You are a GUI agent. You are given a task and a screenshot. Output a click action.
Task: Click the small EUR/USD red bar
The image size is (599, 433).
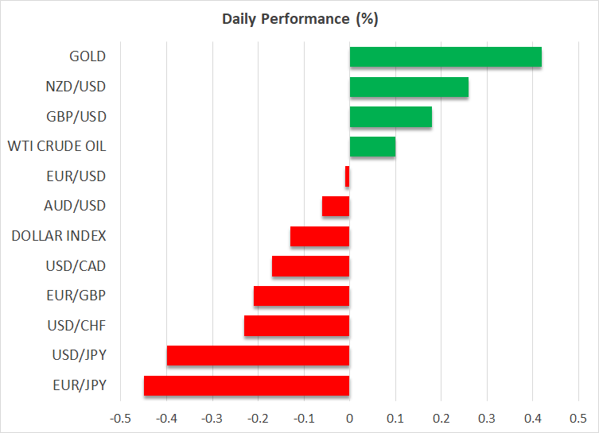(x=348, y=176)
